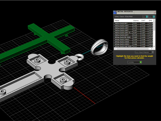
Task: Close the Metal Weights panel
Action: click(155, 12)
